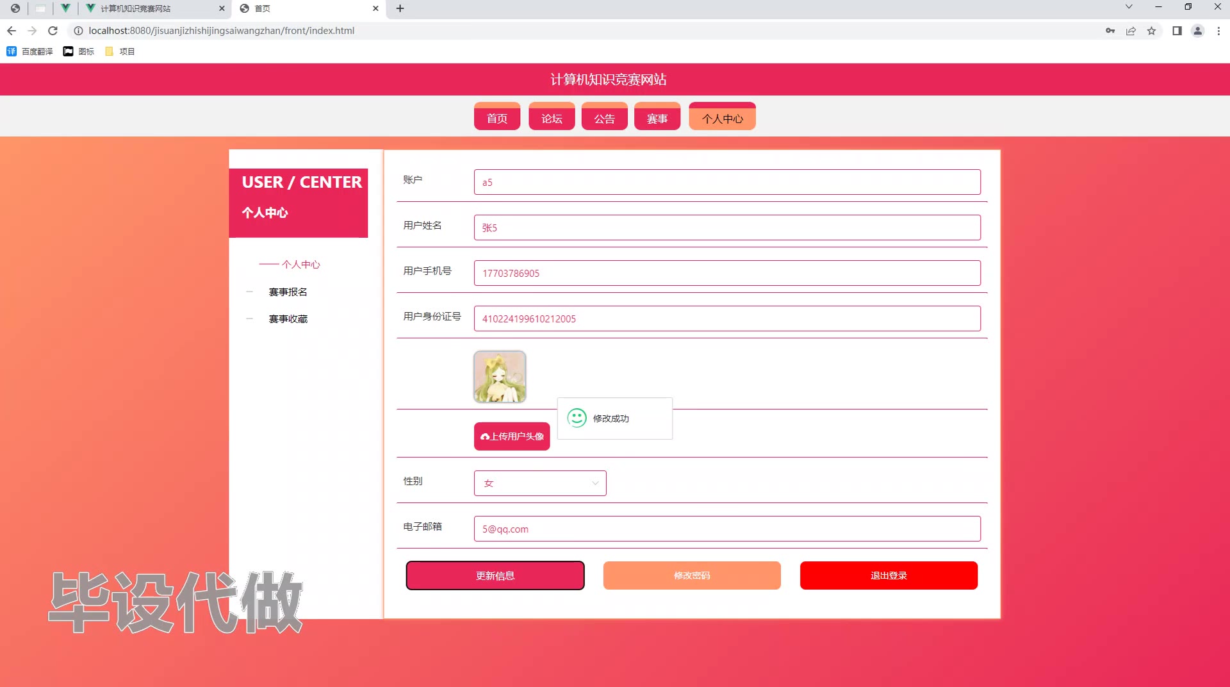Open 赛事收藏 in the sidebar

288,319
